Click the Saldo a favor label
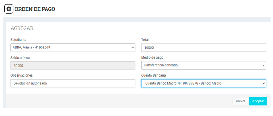The image size is (273, 116). click(x=20, y=57)
